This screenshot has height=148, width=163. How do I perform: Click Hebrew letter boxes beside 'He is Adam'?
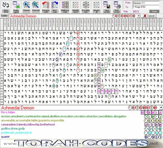click(x=152, y=112)
